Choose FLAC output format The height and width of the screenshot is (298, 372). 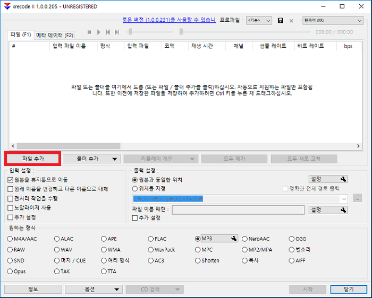[x=150, y=239]
